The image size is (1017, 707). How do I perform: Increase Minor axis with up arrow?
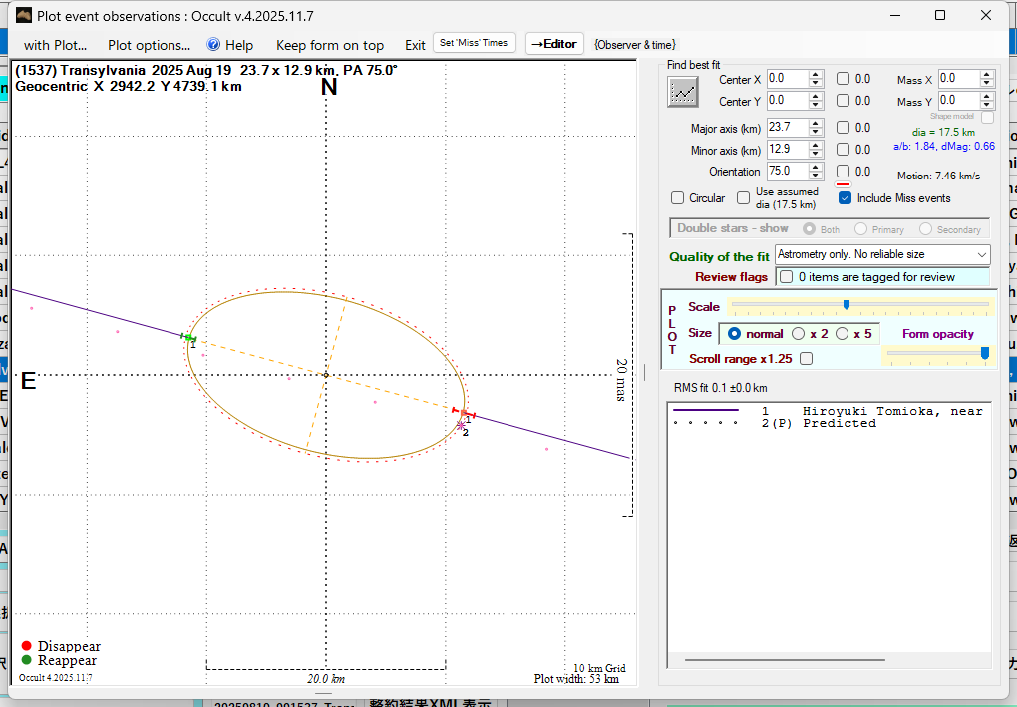816,145
